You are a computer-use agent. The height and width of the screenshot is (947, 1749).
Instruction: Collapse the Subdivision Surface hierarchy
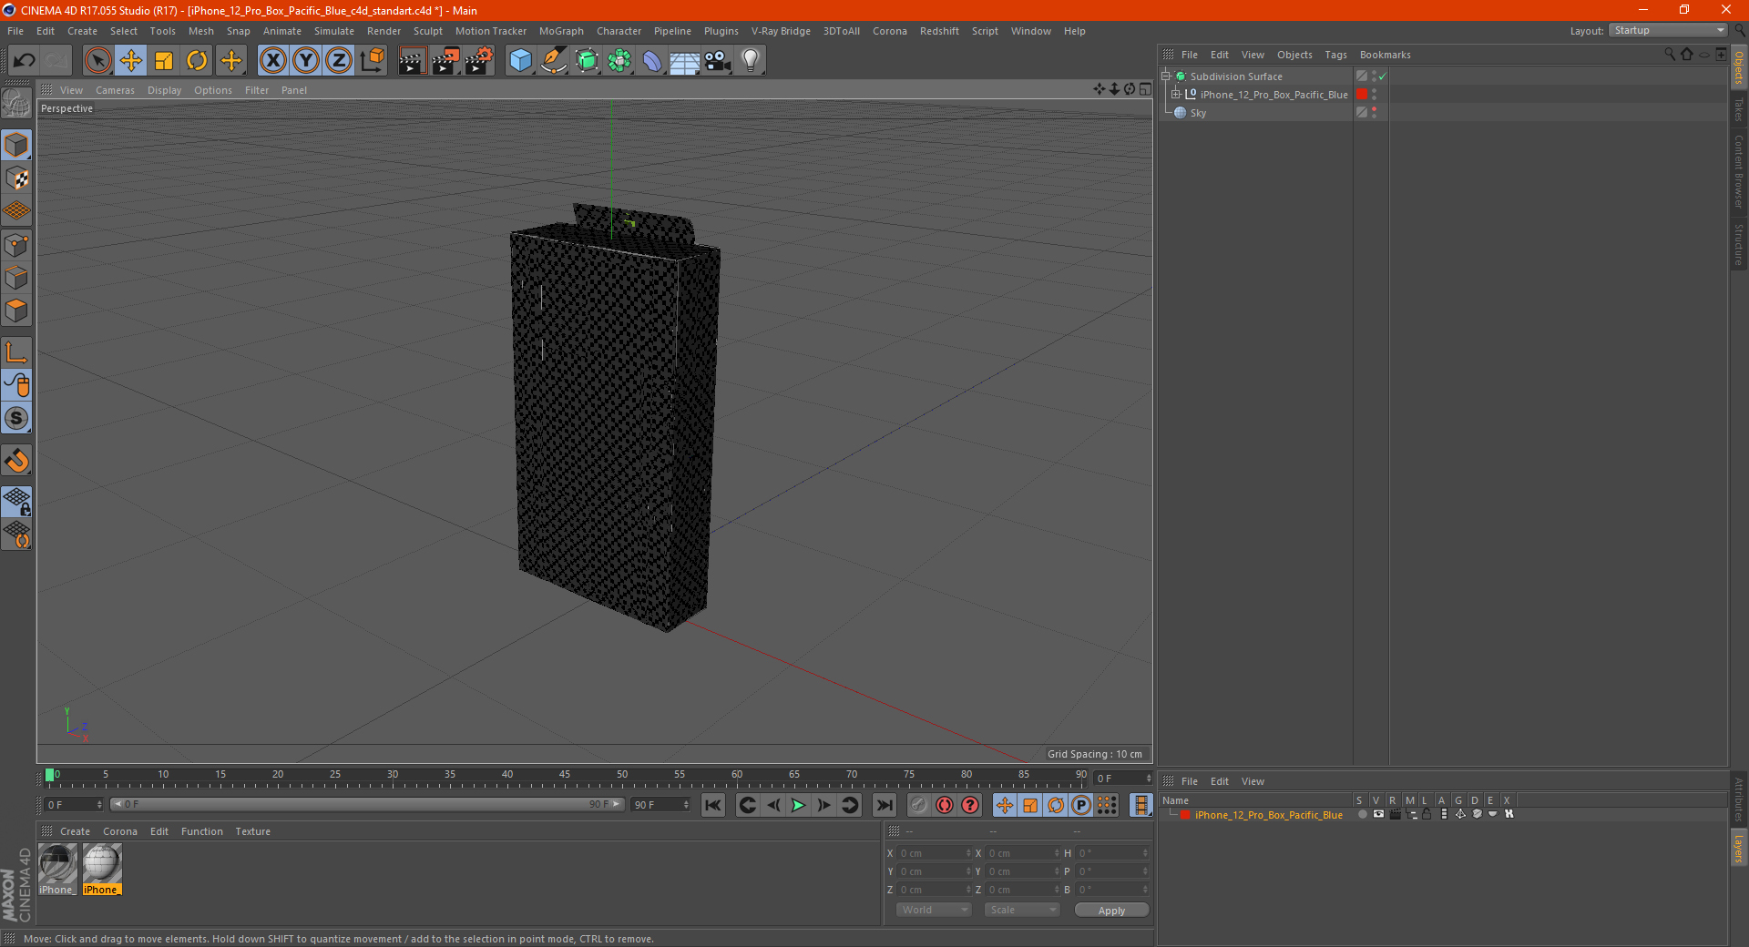pyautogui.click(x=1165, y=76)
